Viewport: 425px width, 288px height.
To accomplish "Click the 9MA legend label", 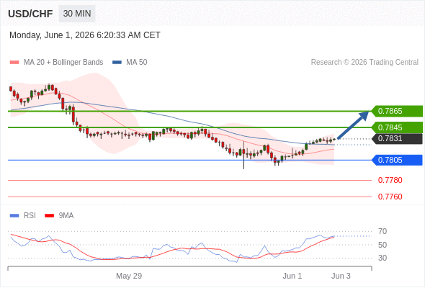I will point(66,216).
